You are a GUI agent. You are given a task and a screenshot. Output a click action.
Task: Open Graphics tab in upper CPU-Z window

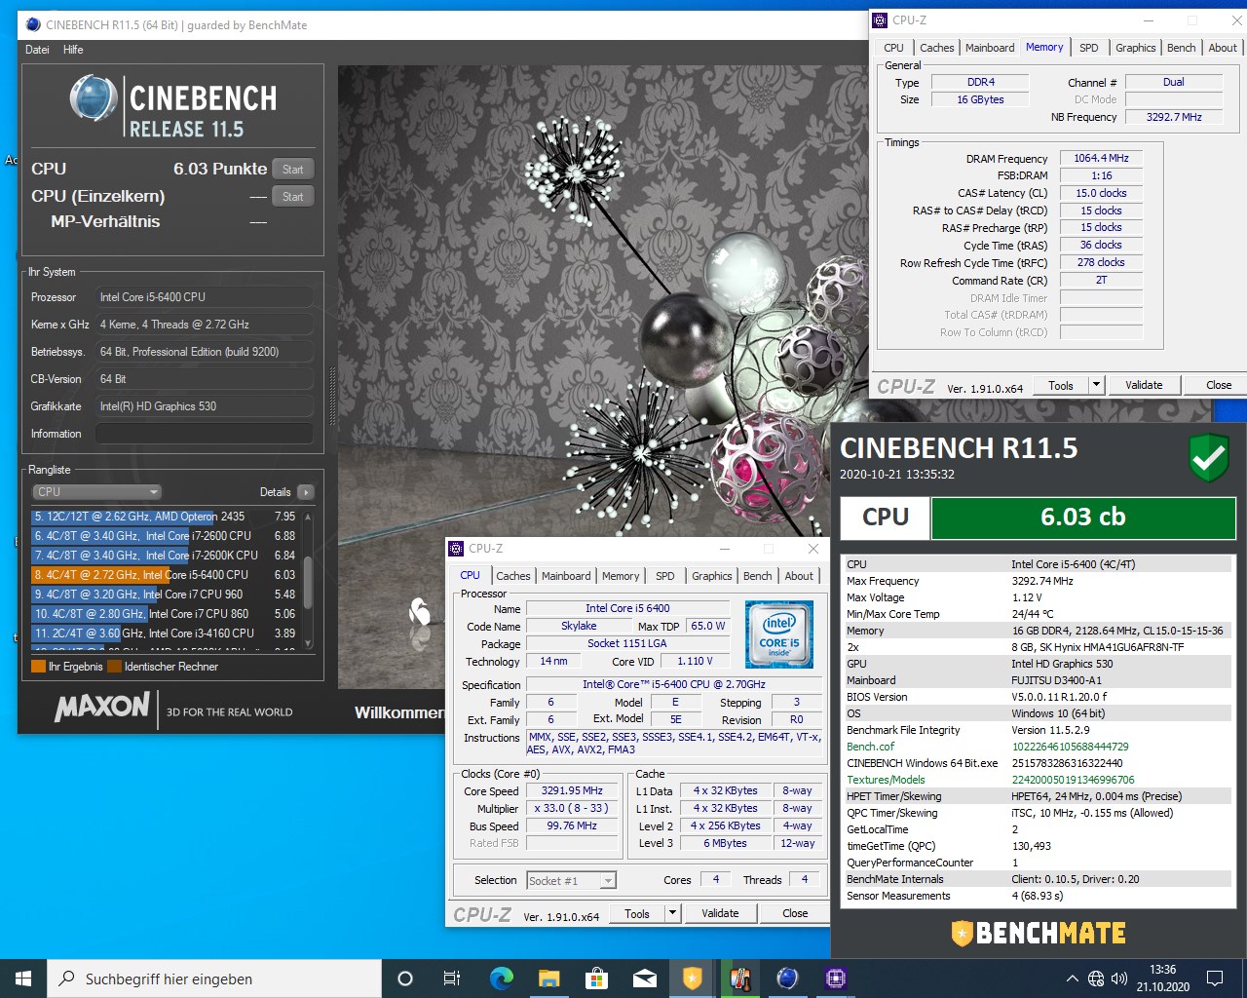tap(1136, 48)
